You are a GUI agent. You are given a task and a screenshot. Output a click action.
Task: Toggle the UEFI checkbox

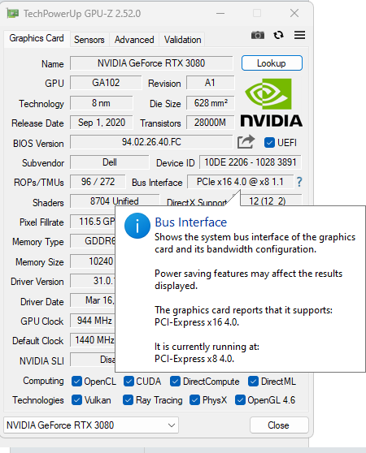269,142
